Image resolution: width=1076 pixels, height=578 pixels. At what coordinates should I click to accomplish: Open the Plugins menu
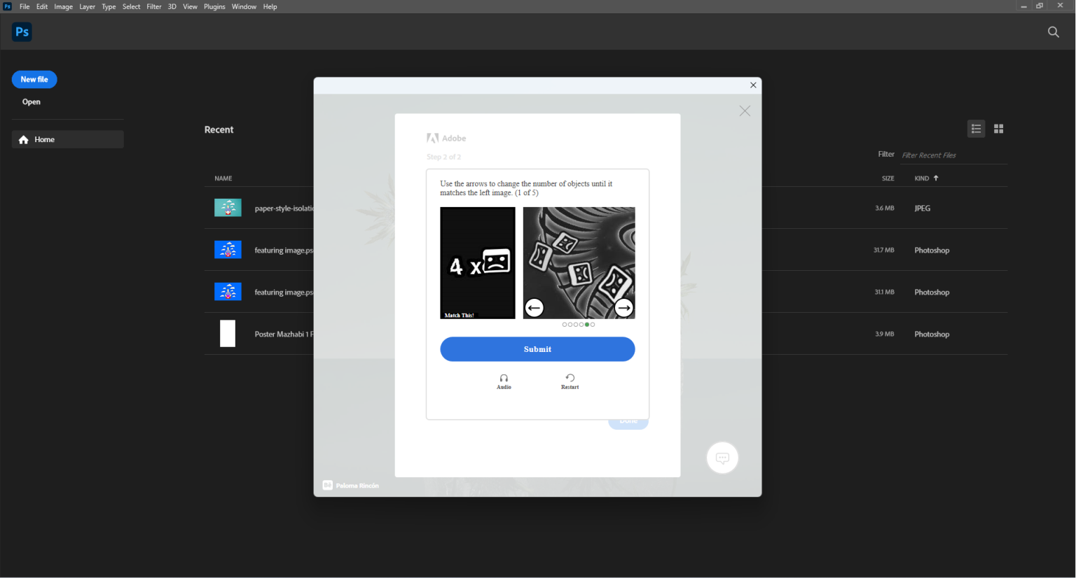(x=214, y=6)
